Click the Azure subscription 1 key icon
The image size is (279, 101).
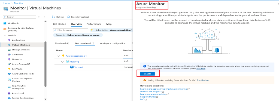63,56
